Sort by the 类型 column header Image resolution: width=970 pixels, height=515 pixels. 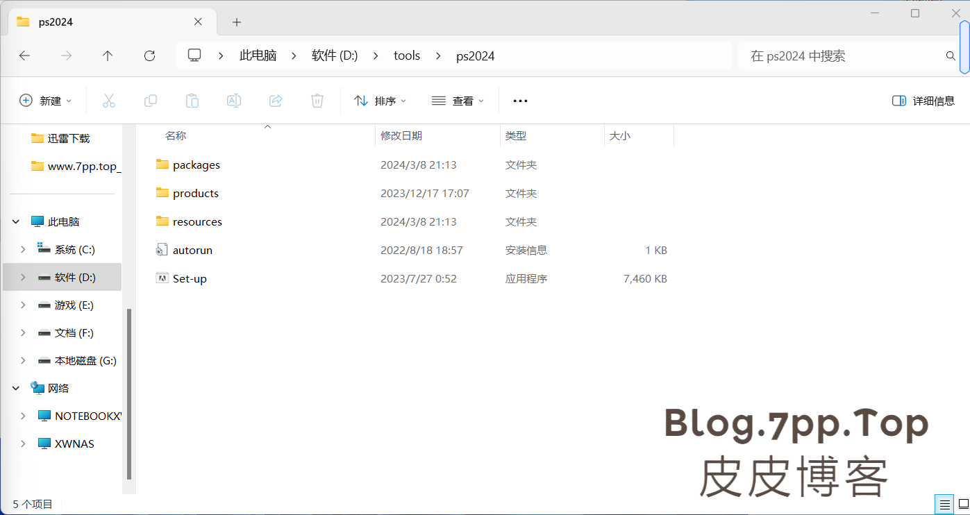point(516,136)
